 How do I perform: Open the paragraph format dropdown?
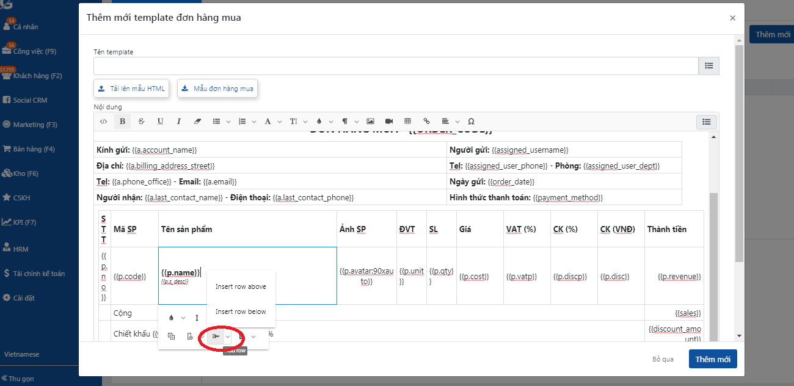coord(348,122)
